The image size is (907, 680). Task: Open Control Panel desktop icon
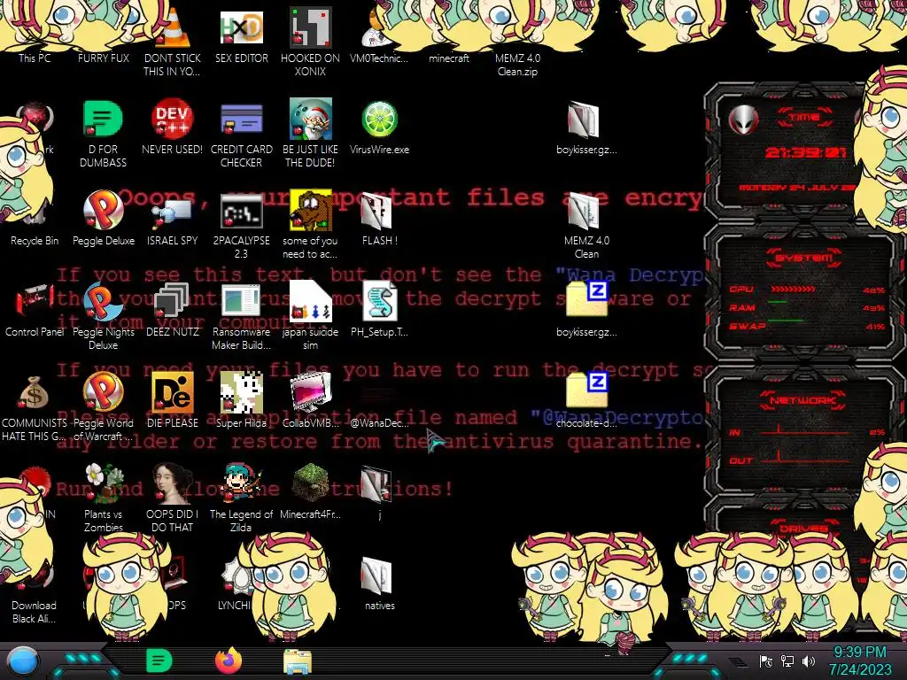pyautogui.click(x=35, y=301)
